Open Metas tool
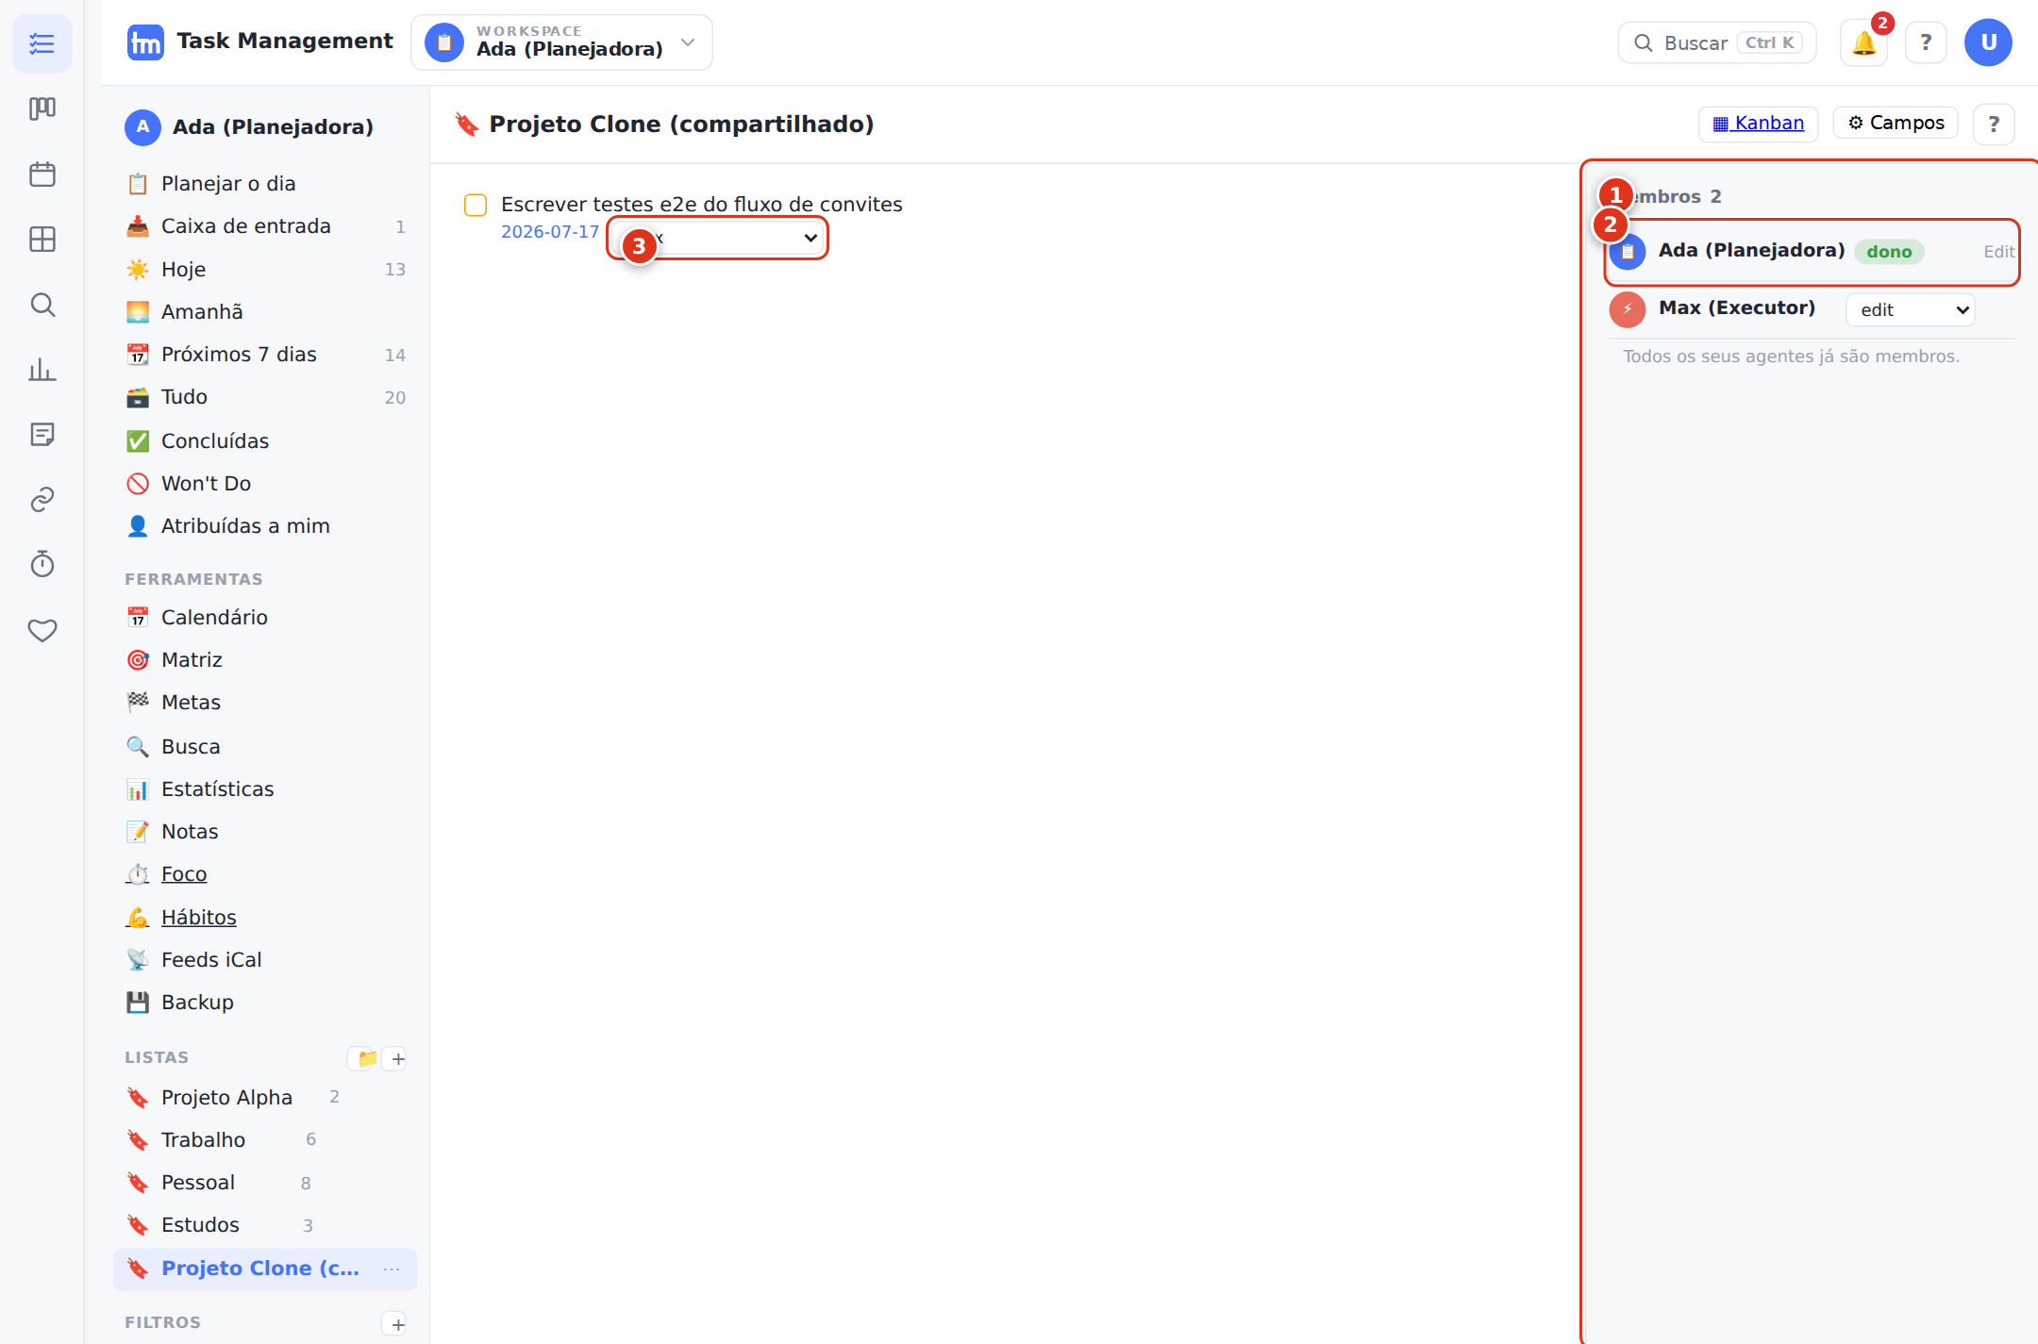The width and height of the screenshot is (2038, 1344). [264, 703]
